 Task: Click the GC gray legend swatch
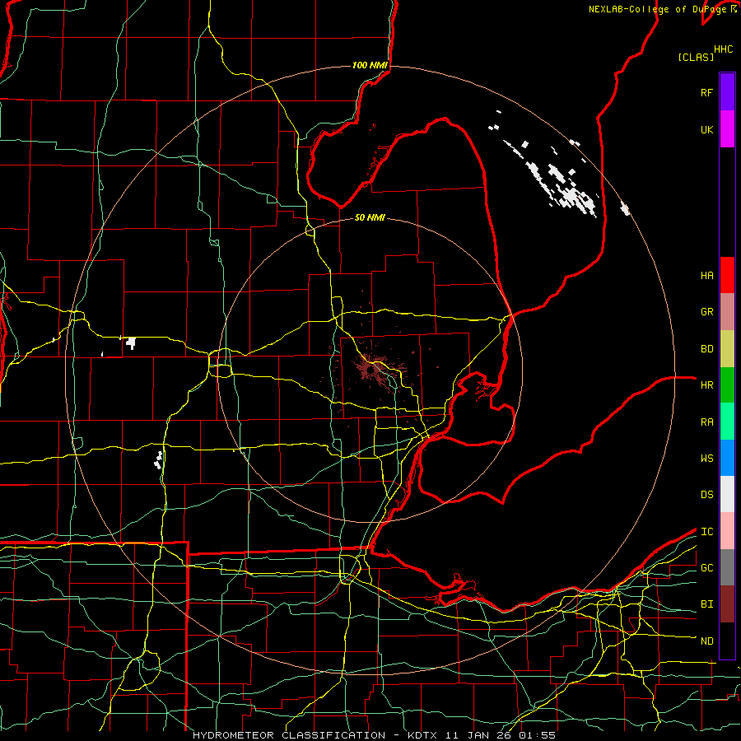[727, 567]
